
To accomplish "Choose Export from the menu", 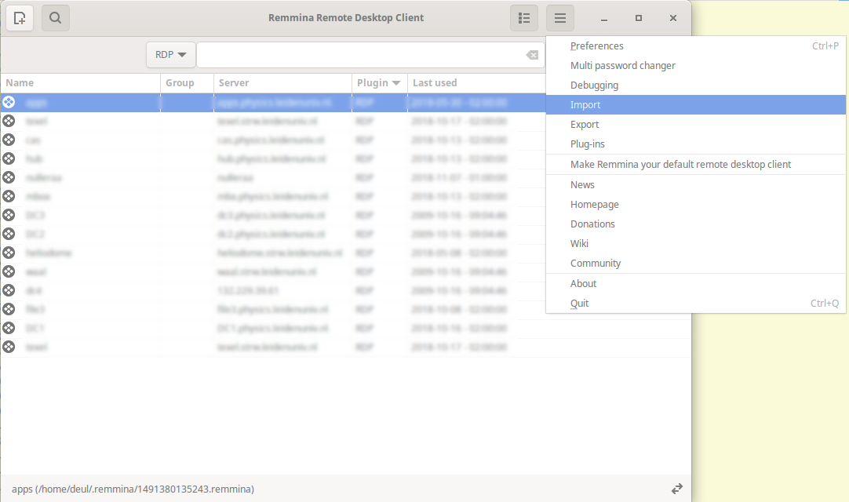I will click(585, 125).
